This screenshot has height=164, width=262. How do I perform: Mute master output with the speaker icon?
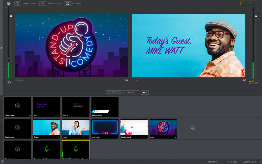[250, 82]
